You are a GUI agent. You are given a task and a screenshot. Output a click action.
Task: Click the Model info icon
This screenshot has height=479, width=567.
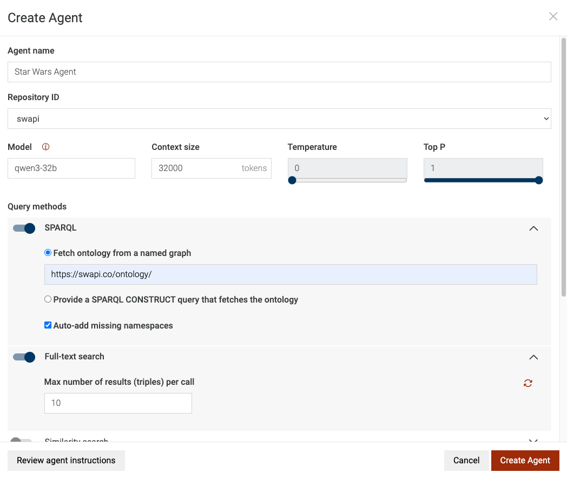coord(45,147)
